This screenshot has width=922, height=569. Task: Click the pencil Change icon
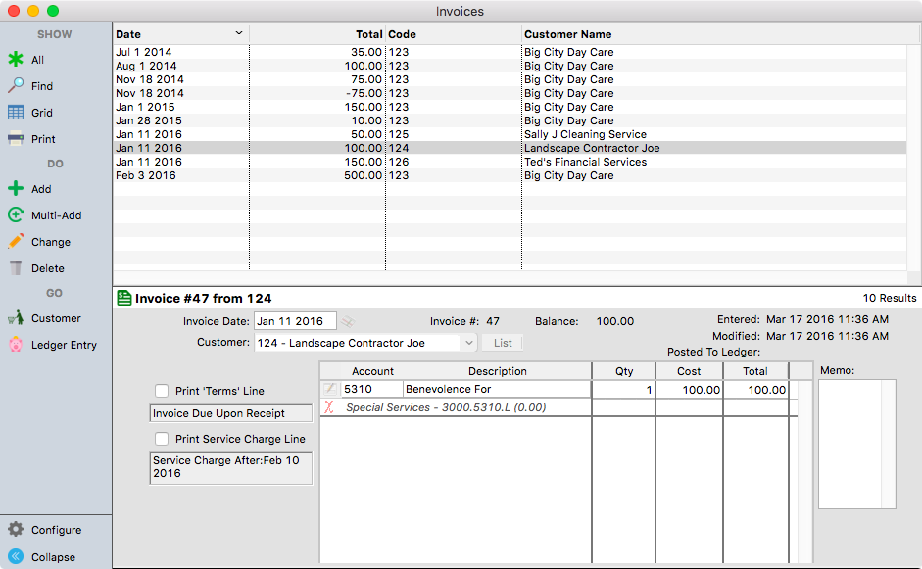tap(16, 242)
